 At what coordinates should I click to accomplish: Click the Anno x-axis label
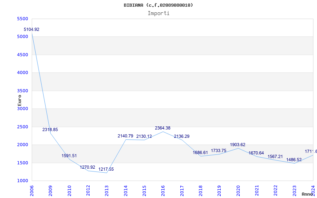(307, 194)
